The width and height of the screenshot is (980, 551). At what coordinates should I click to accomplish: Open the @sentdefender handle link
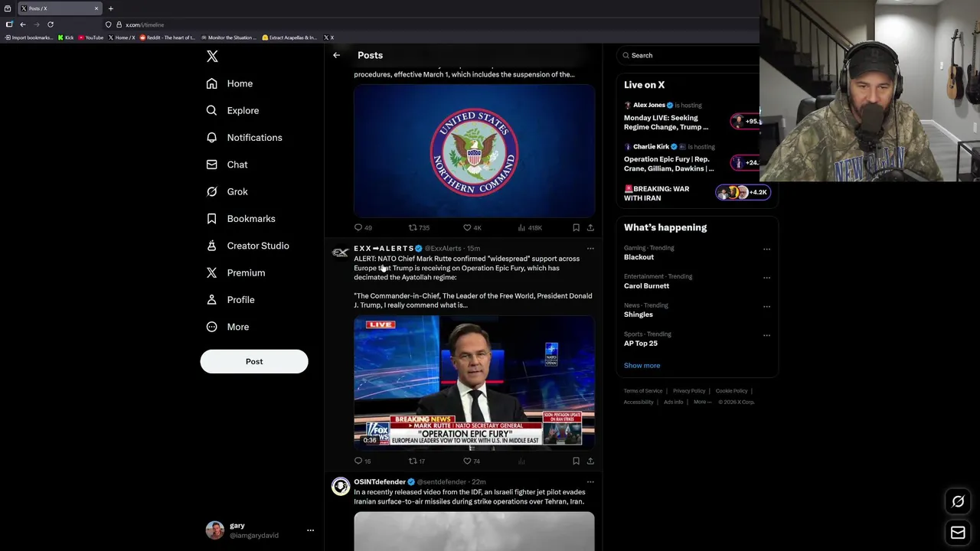pyautogui.click(x=441, y=482)
